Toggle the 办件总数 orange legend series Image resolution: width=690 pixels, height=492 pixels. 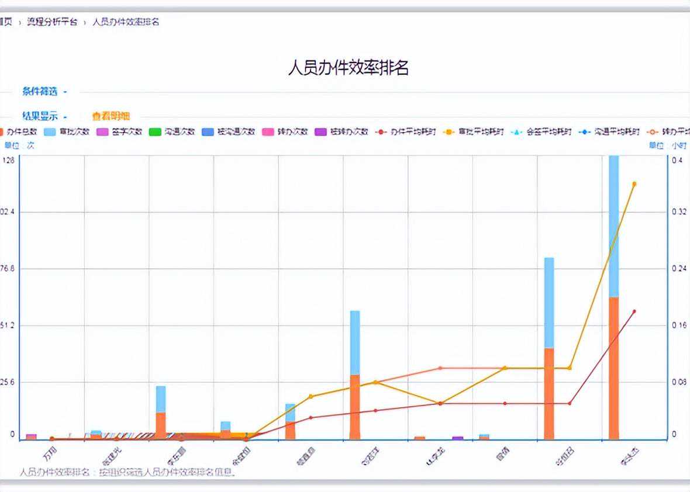[2, 131]
